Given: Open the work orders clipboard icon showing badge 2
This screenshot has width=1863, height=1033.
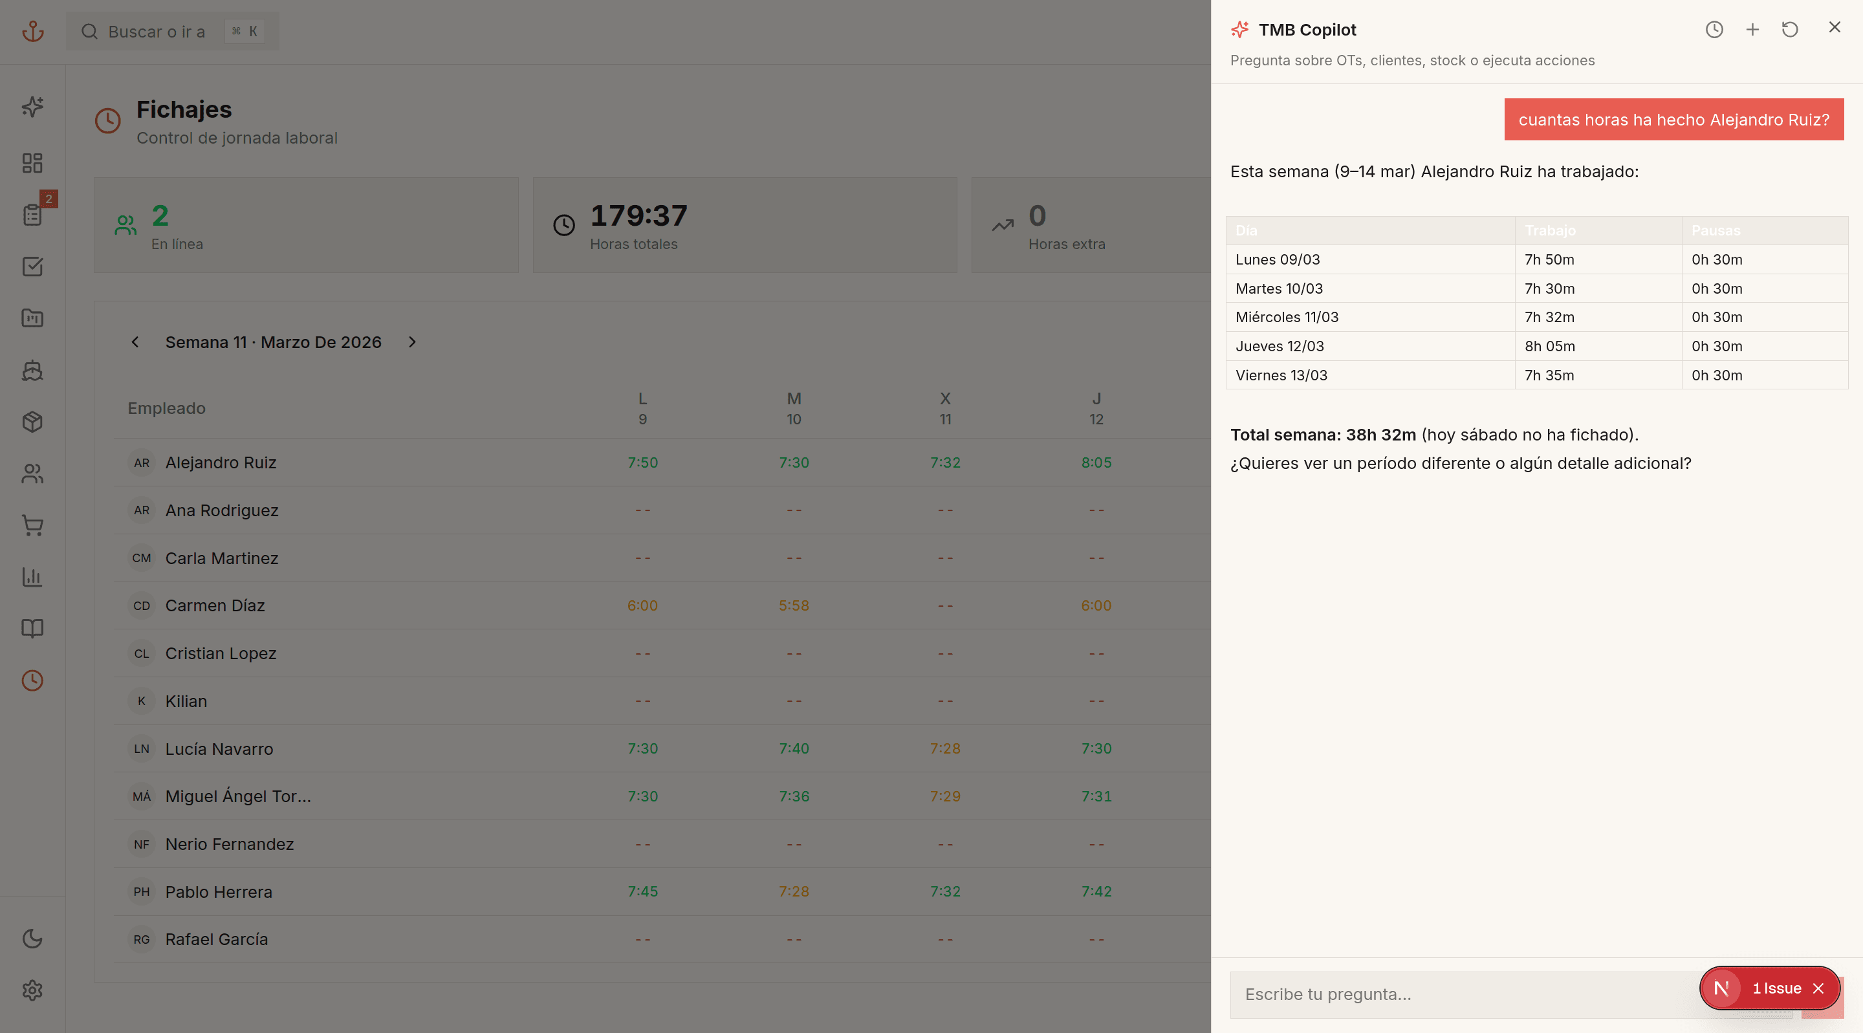Looking at the screenshot, I should click(32, 214).
